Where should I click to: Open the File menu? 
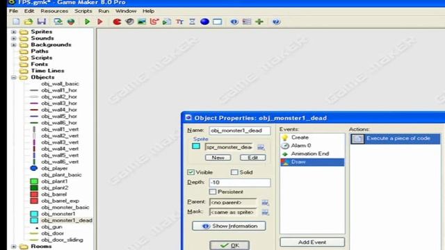(x=13, y=11)
